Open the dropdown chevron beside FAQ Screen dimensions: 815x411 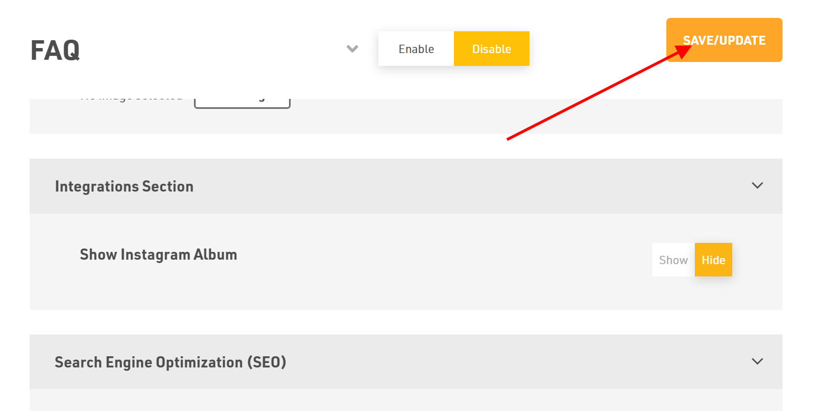click(352, 49)
